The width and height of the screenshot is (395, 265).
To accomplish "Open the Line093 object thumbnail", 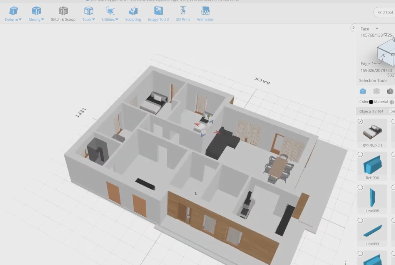I will [x=372, y=231].
